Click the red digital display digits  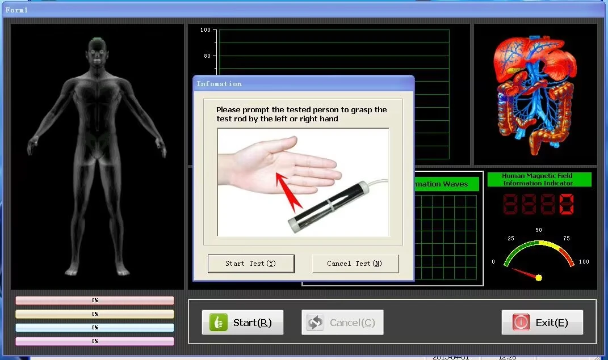[x=539, y=204]
